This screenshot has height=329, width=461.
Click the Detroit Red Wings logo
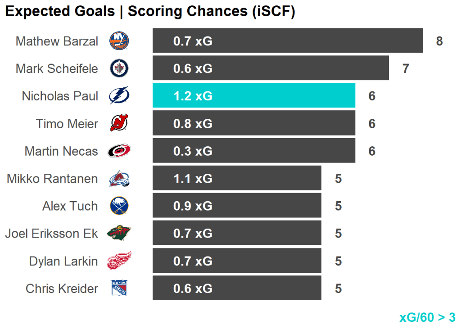coord(119,261)
